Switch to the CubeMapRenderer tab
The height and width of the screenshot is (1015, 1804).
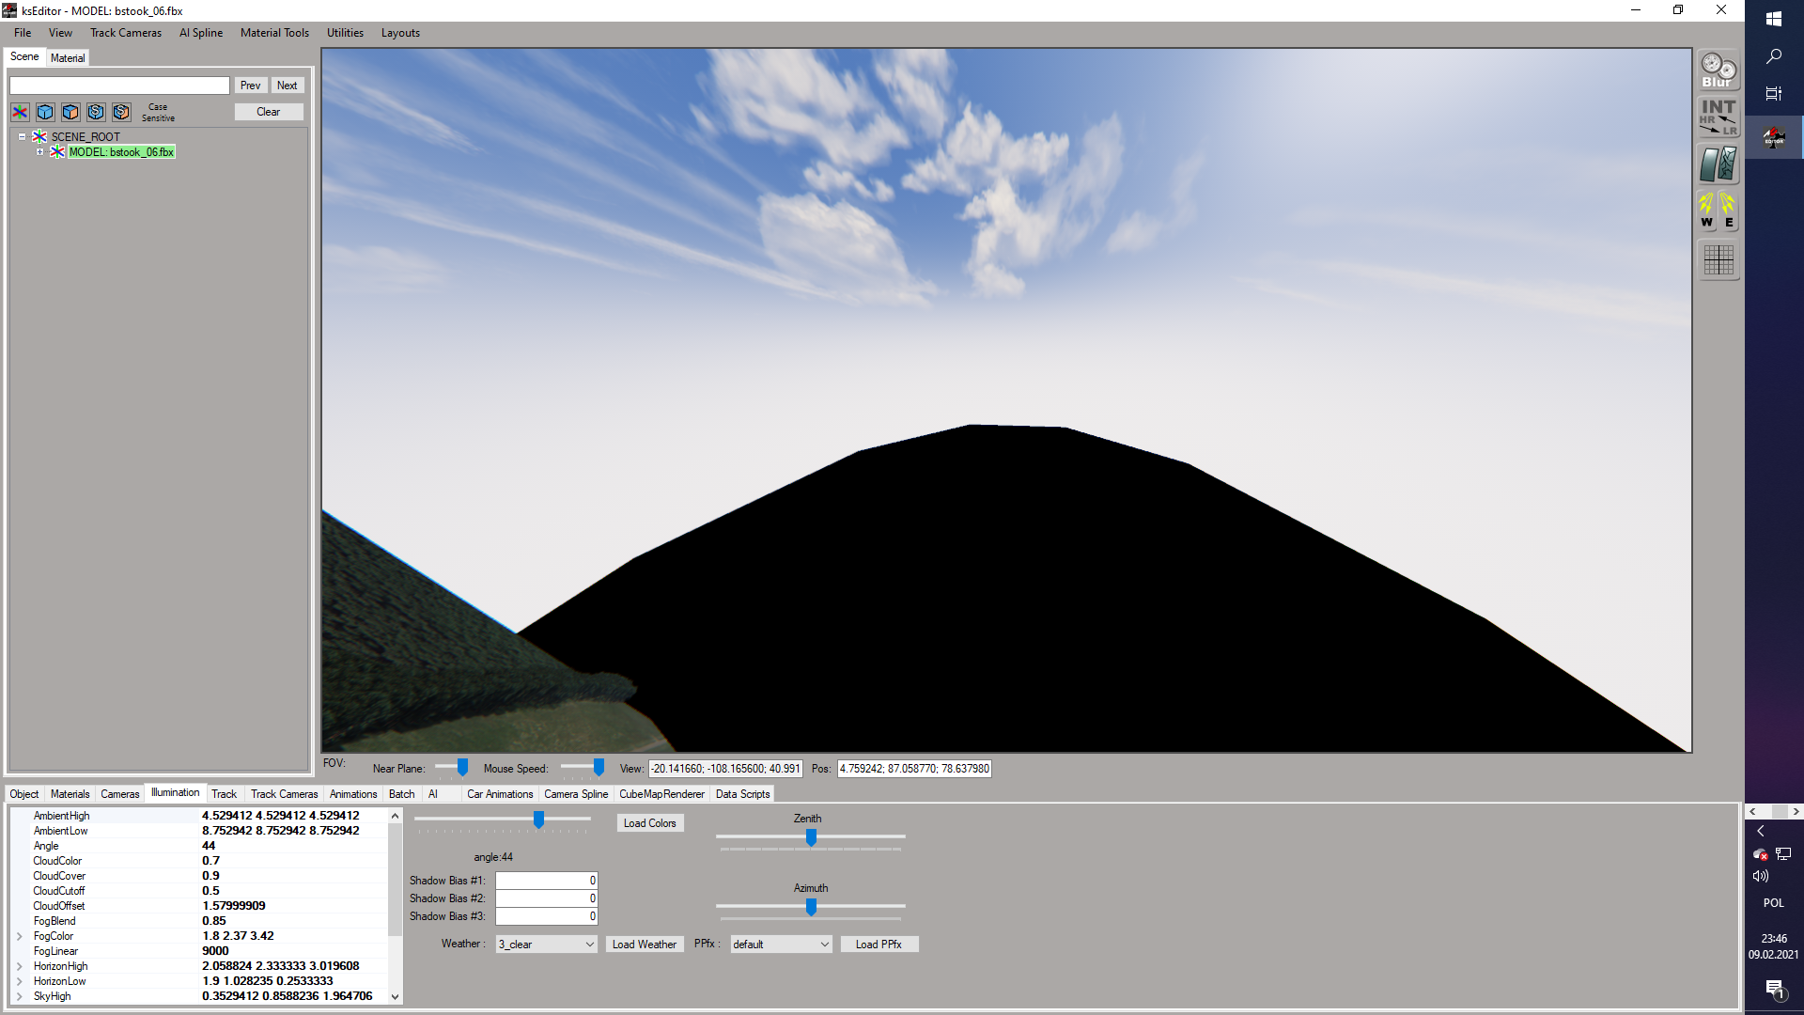[x=661, y=794]
